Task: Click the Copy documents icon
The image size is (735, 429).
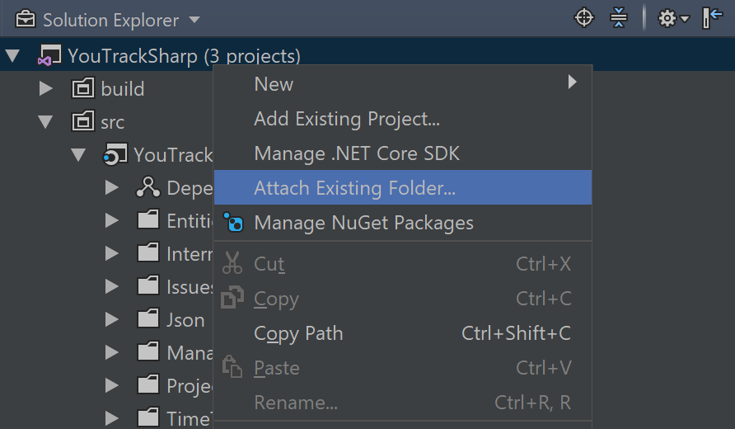Action: click(x=232, y=297)
